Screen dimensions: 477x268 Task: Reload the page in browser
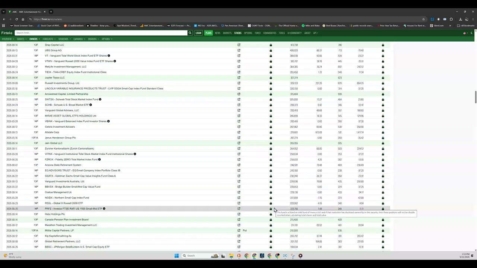(x=16, y=19)
